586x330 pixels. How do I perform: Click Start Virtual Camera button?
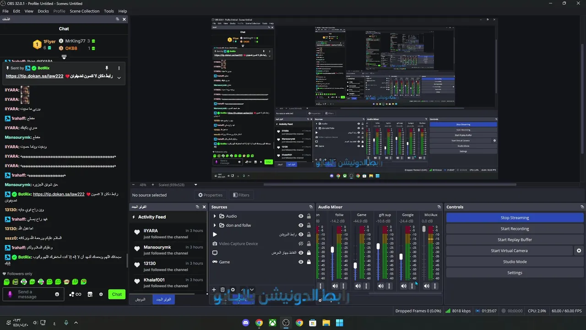click(x=509, y=251)
